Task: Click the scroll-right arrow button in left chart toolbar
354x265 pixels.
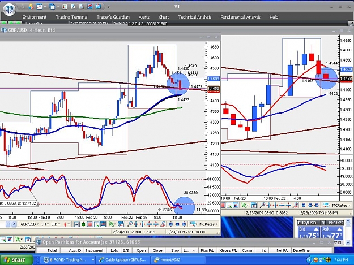Action: (14, 224)
